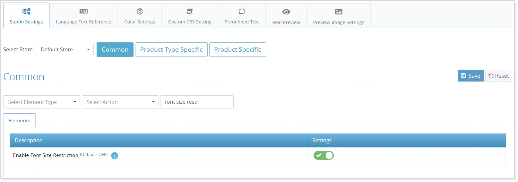Click the undo arrow icon on Reset
The image size is (518, 182).
click(491, 76)
